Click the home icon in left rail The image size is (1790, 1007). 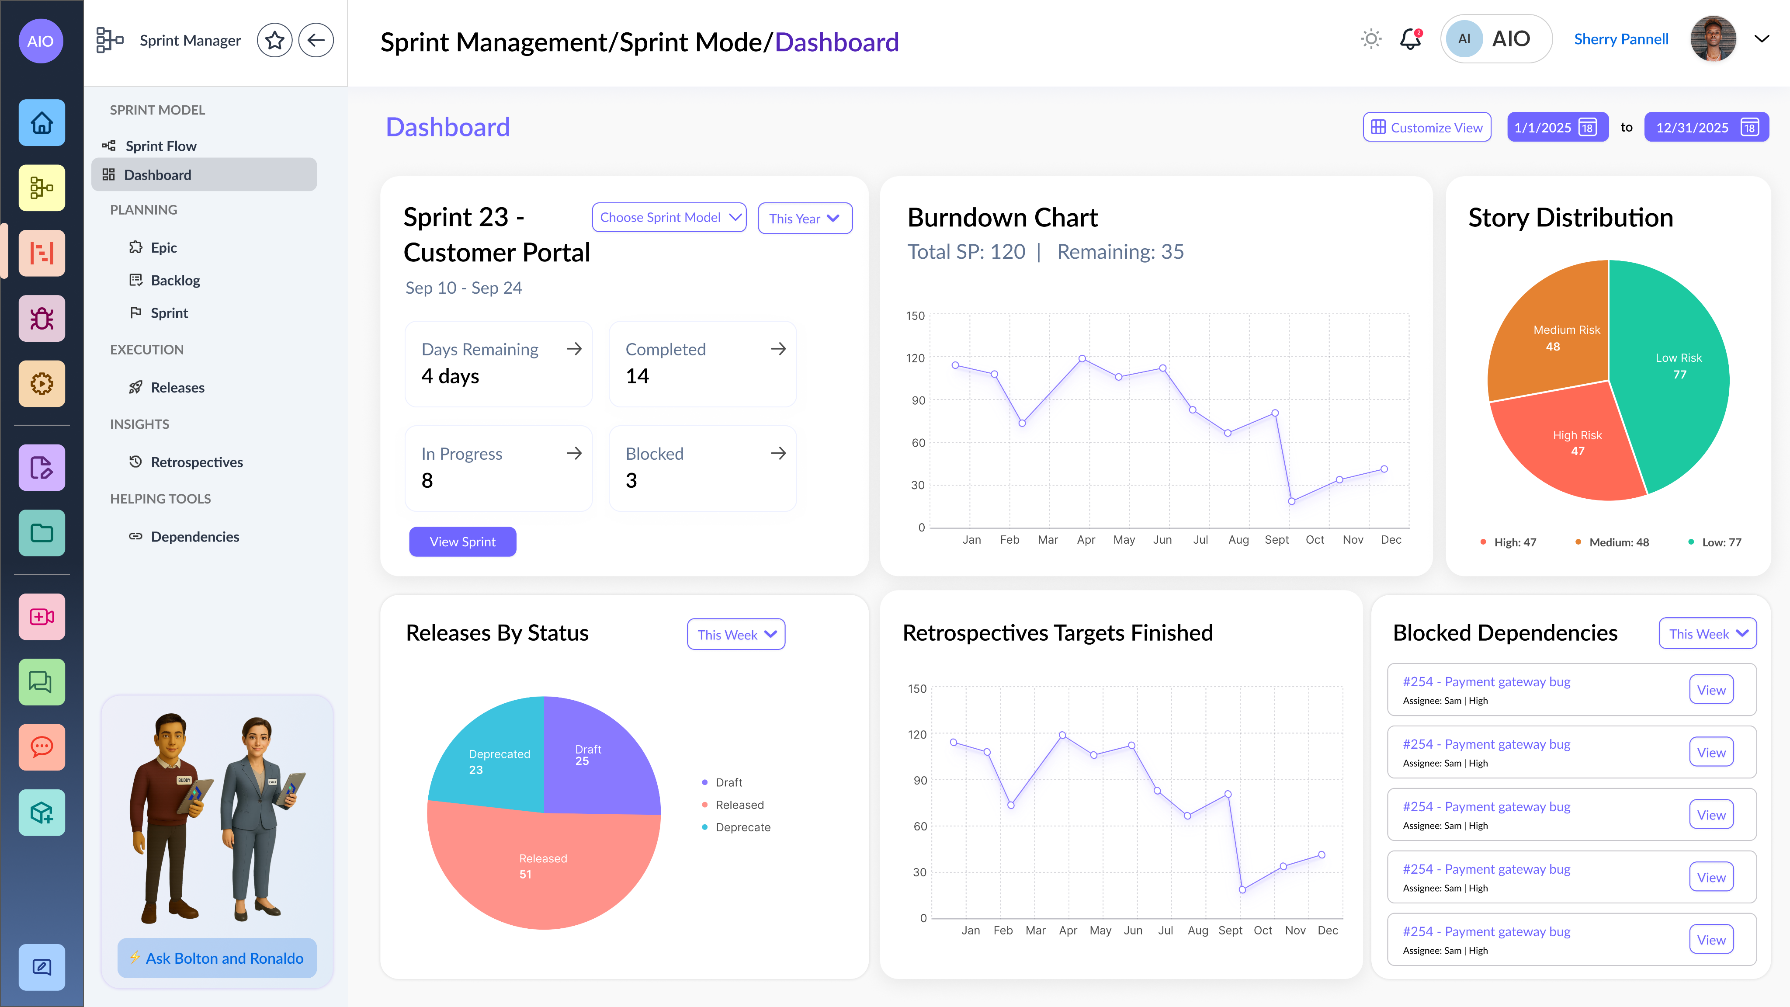coord(42,123)
